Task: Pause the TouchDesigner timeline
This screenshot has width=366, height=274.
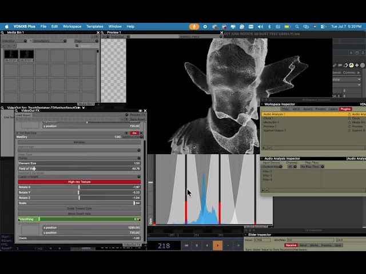Action: (x=197, y=245)
